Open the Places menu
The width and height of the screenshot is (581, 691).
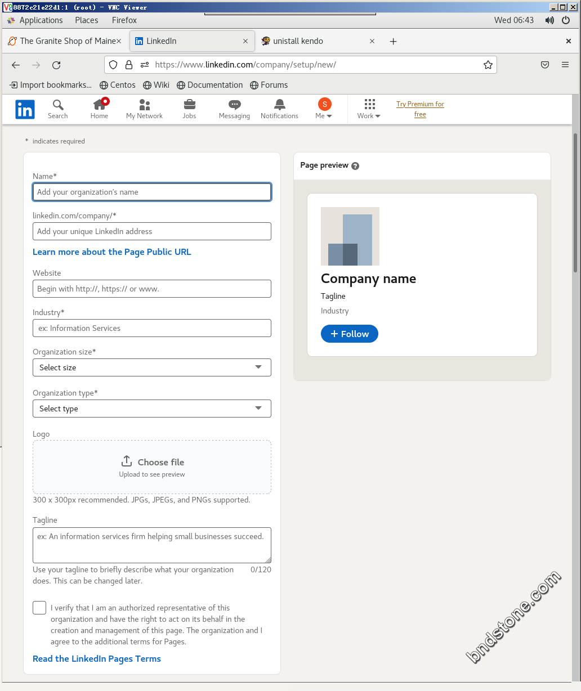pos(87,20)
